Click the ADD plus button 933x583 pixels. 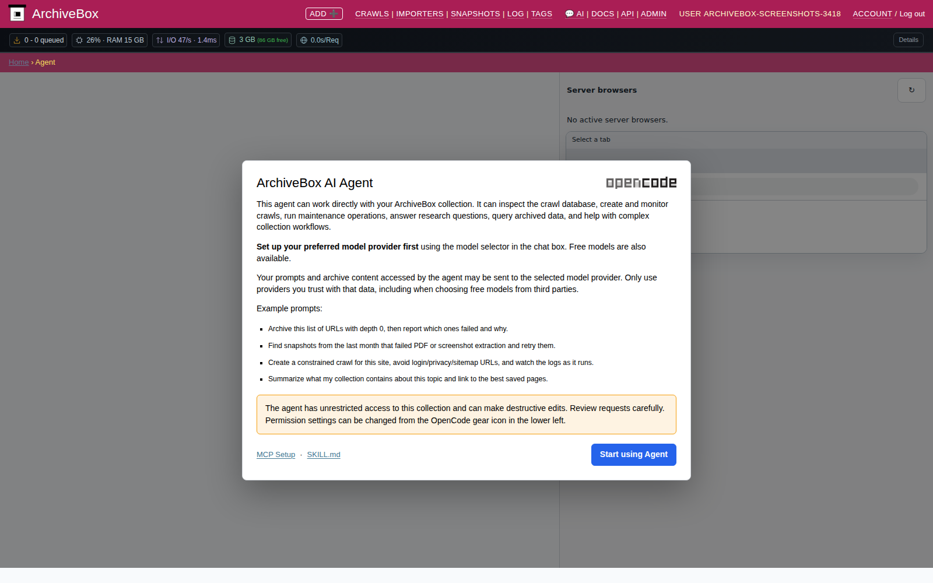pos(324,13)
